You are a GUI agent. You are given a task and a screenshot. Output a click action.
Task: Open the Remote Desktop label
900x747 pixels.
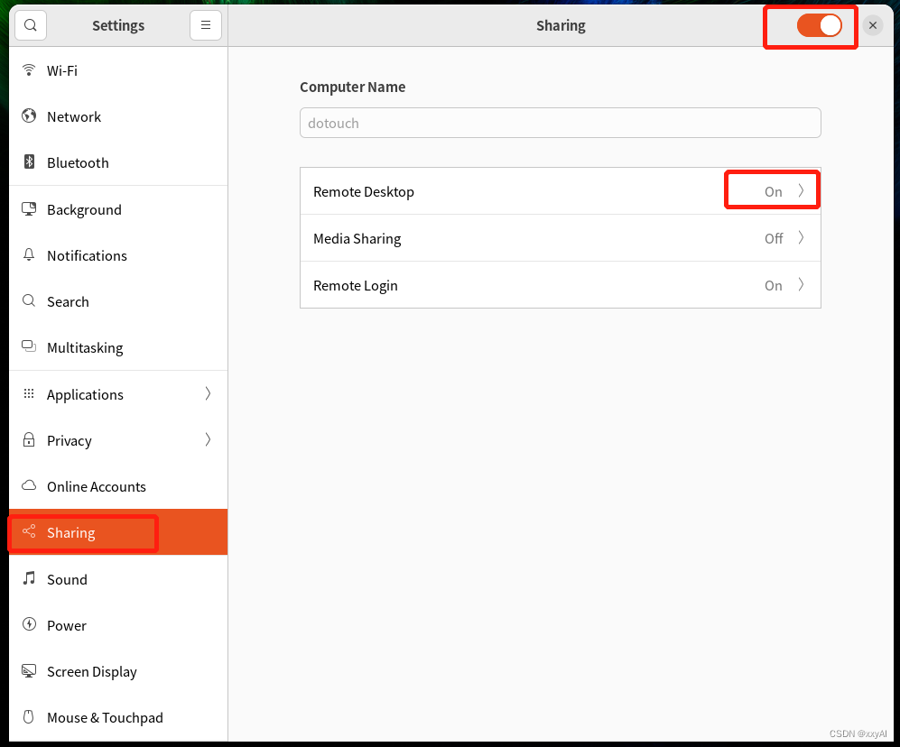point(363,191)
